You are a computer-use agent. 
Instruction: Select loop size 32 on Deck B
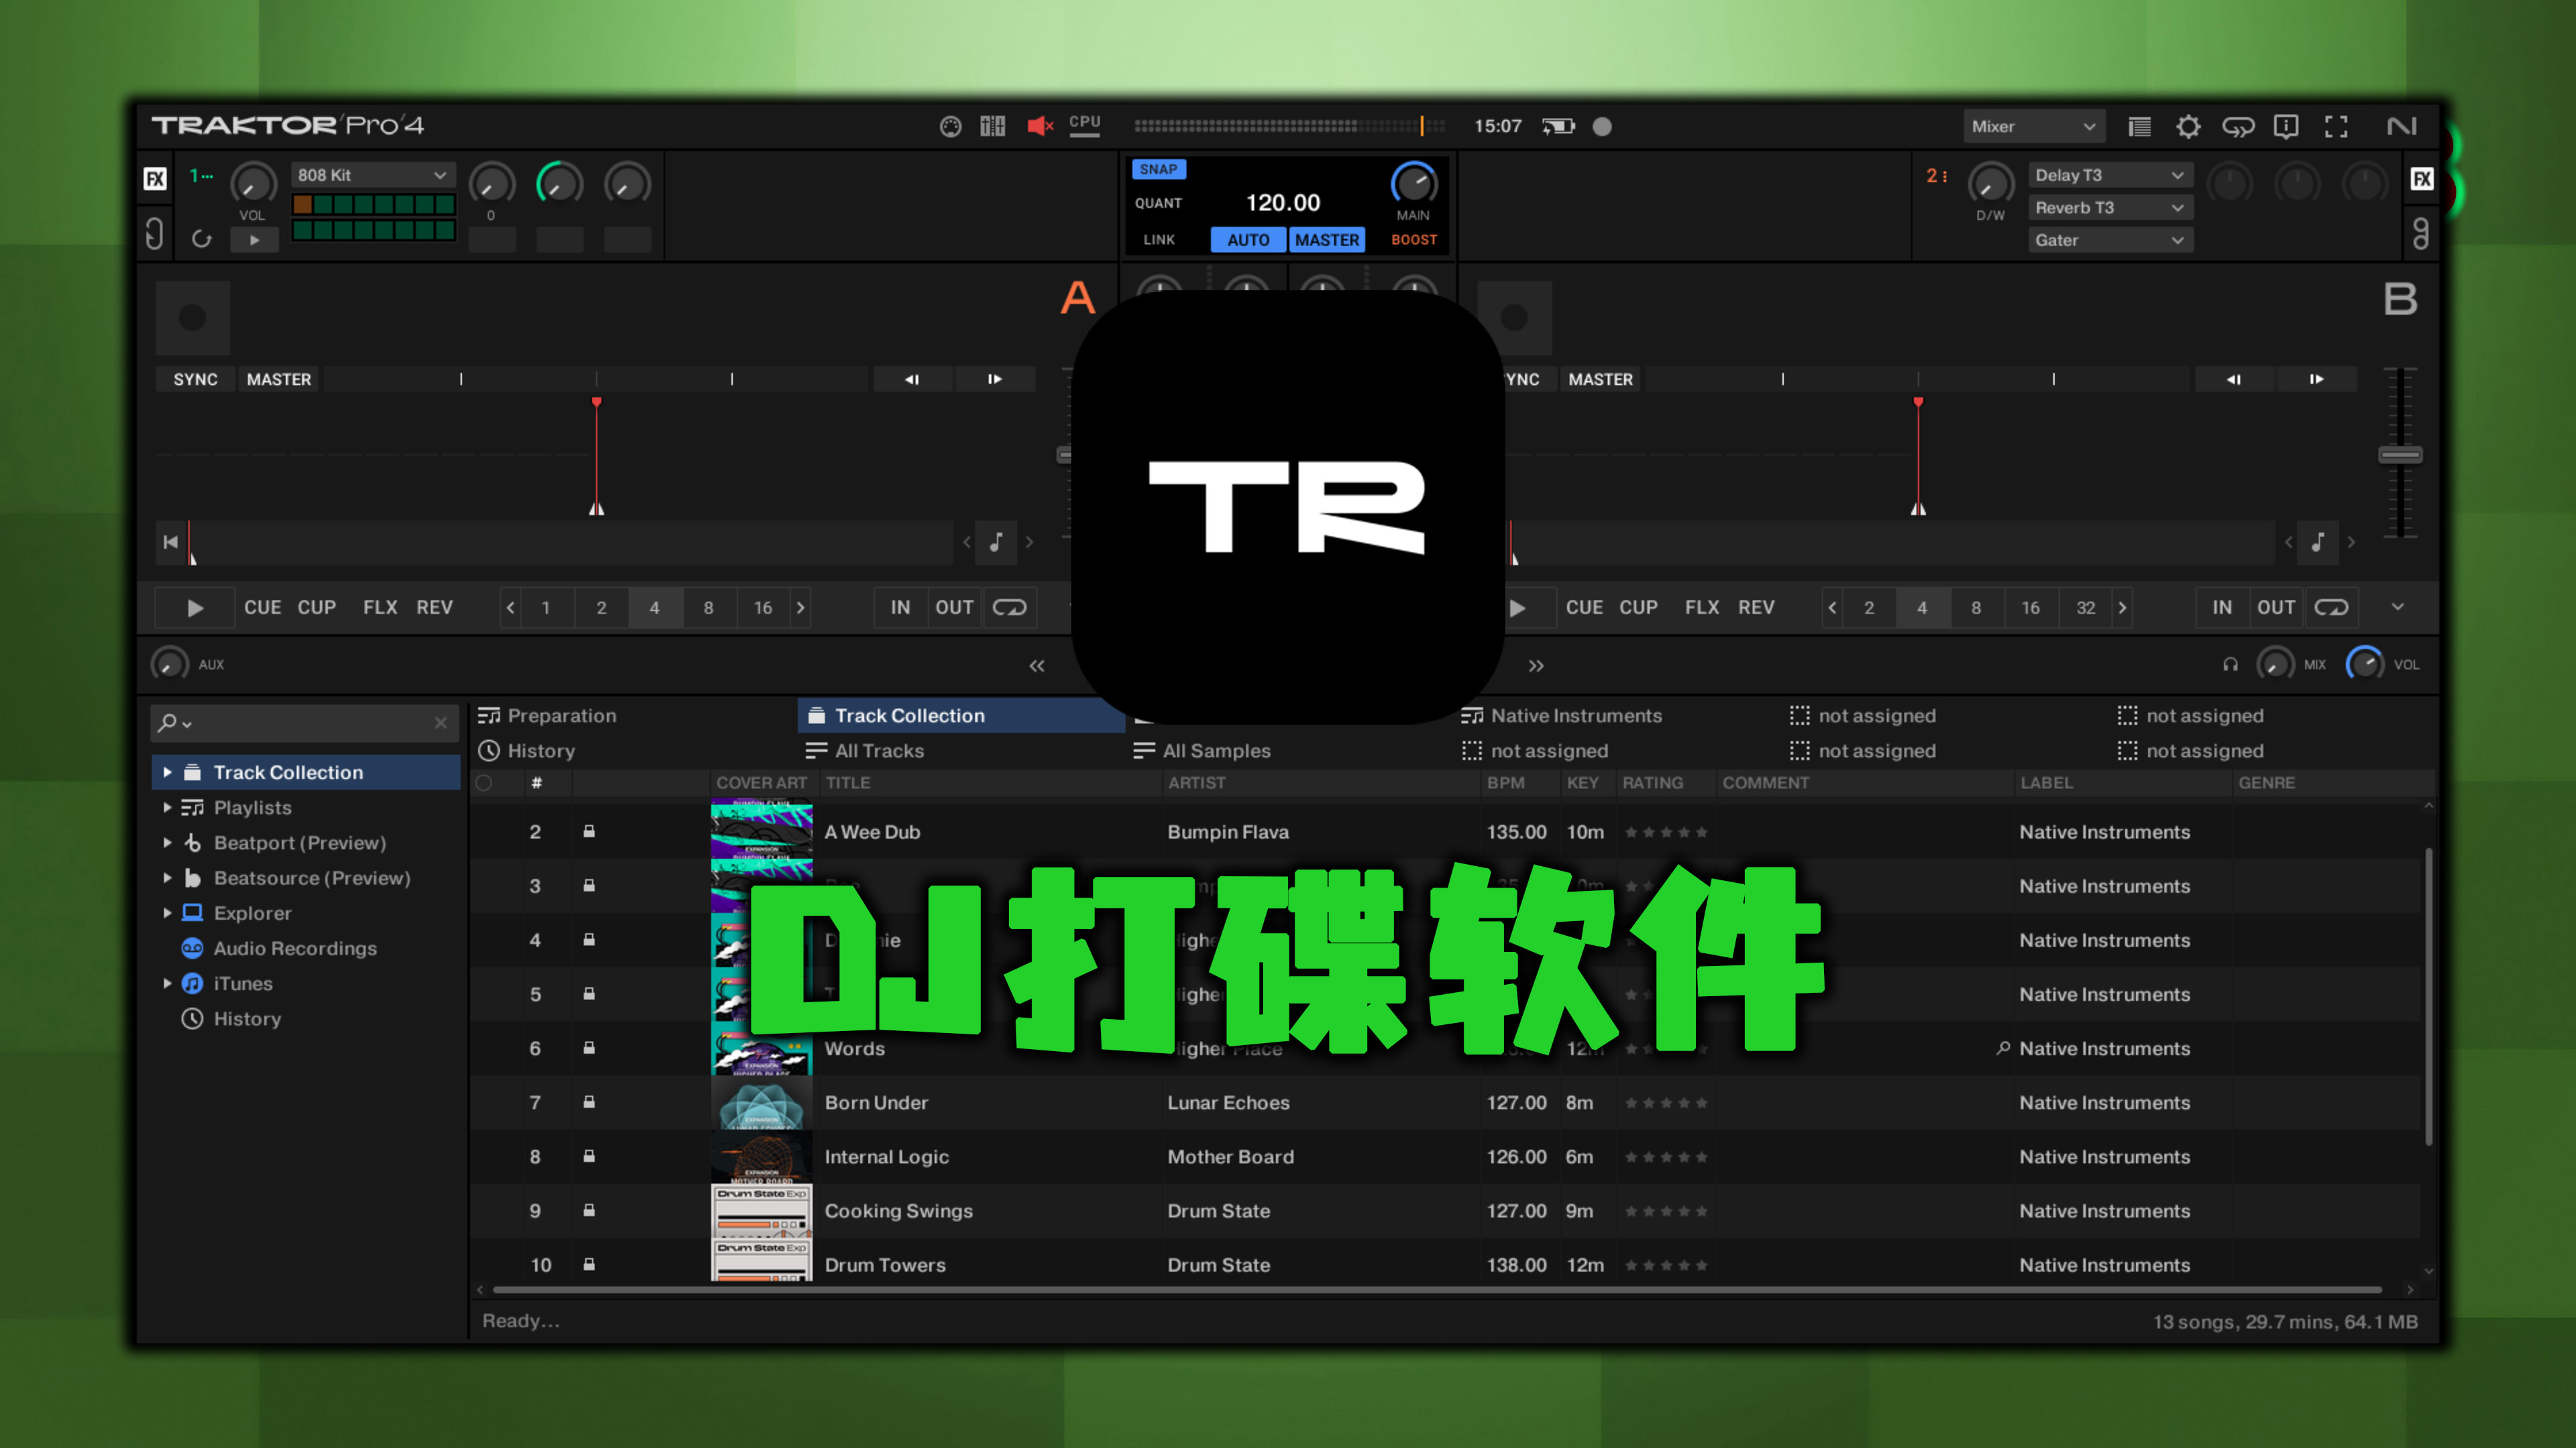[x=2086, y=607]
